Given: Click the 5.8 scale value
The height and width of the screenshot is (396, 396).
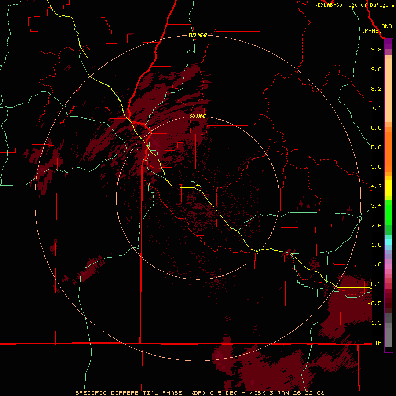Looking at the screenshot, I should [376, 147].
